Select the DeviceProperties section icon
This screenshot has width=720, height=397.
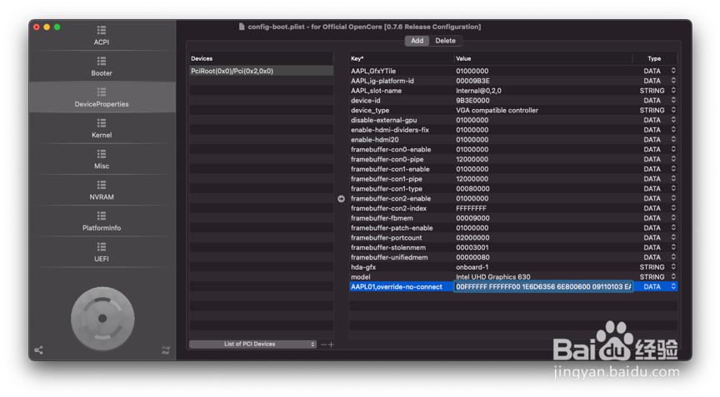coord(102,92)
